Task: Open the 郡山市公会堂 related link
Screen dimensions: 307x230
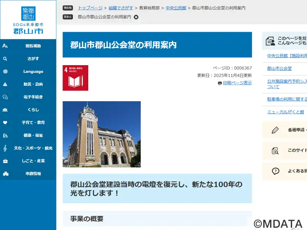Action: point(279,69)
